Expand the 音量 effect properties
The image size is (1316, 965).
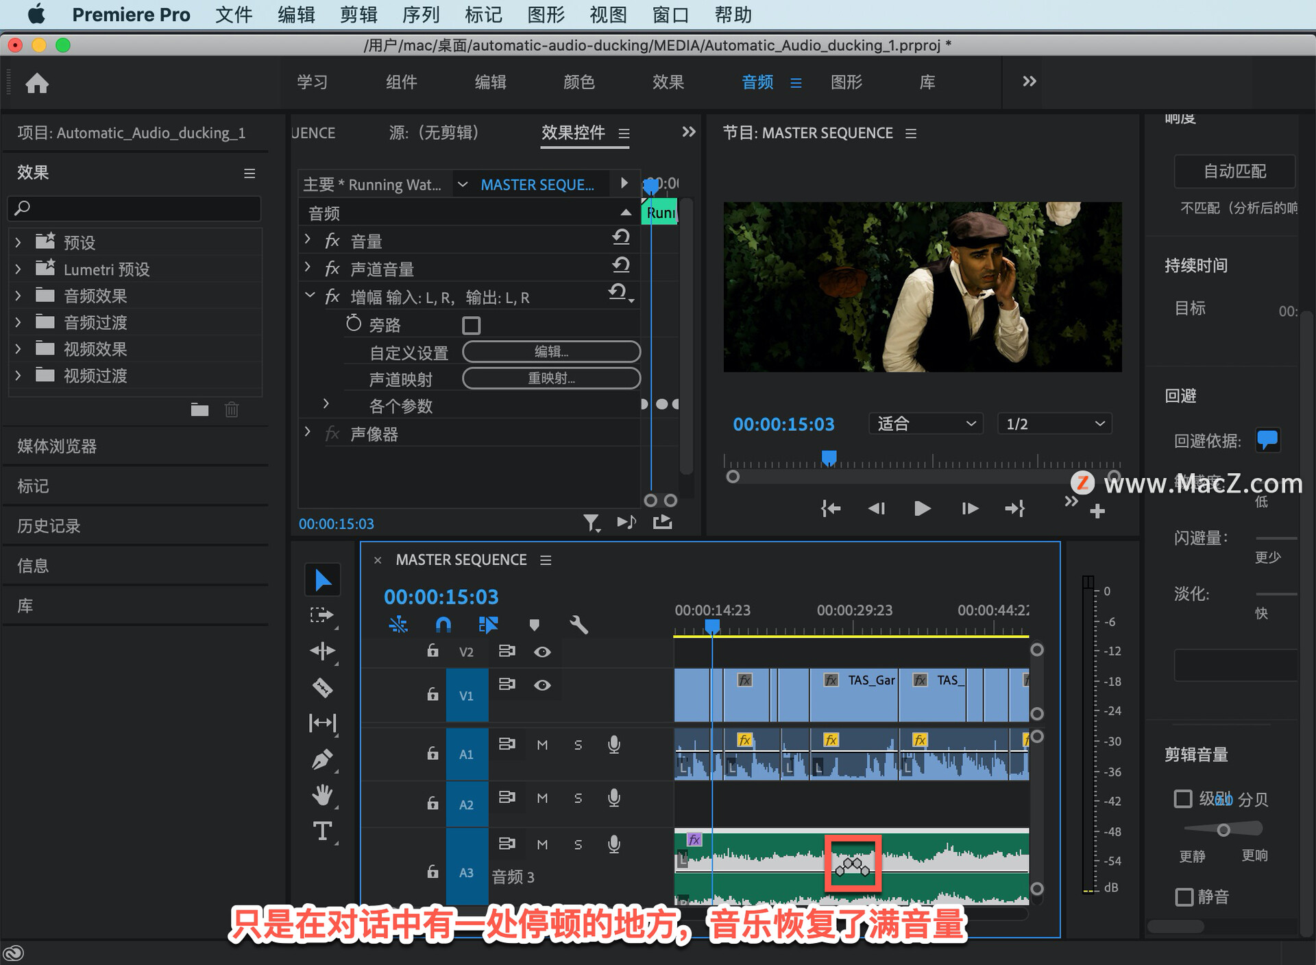[x=308, y=239]
